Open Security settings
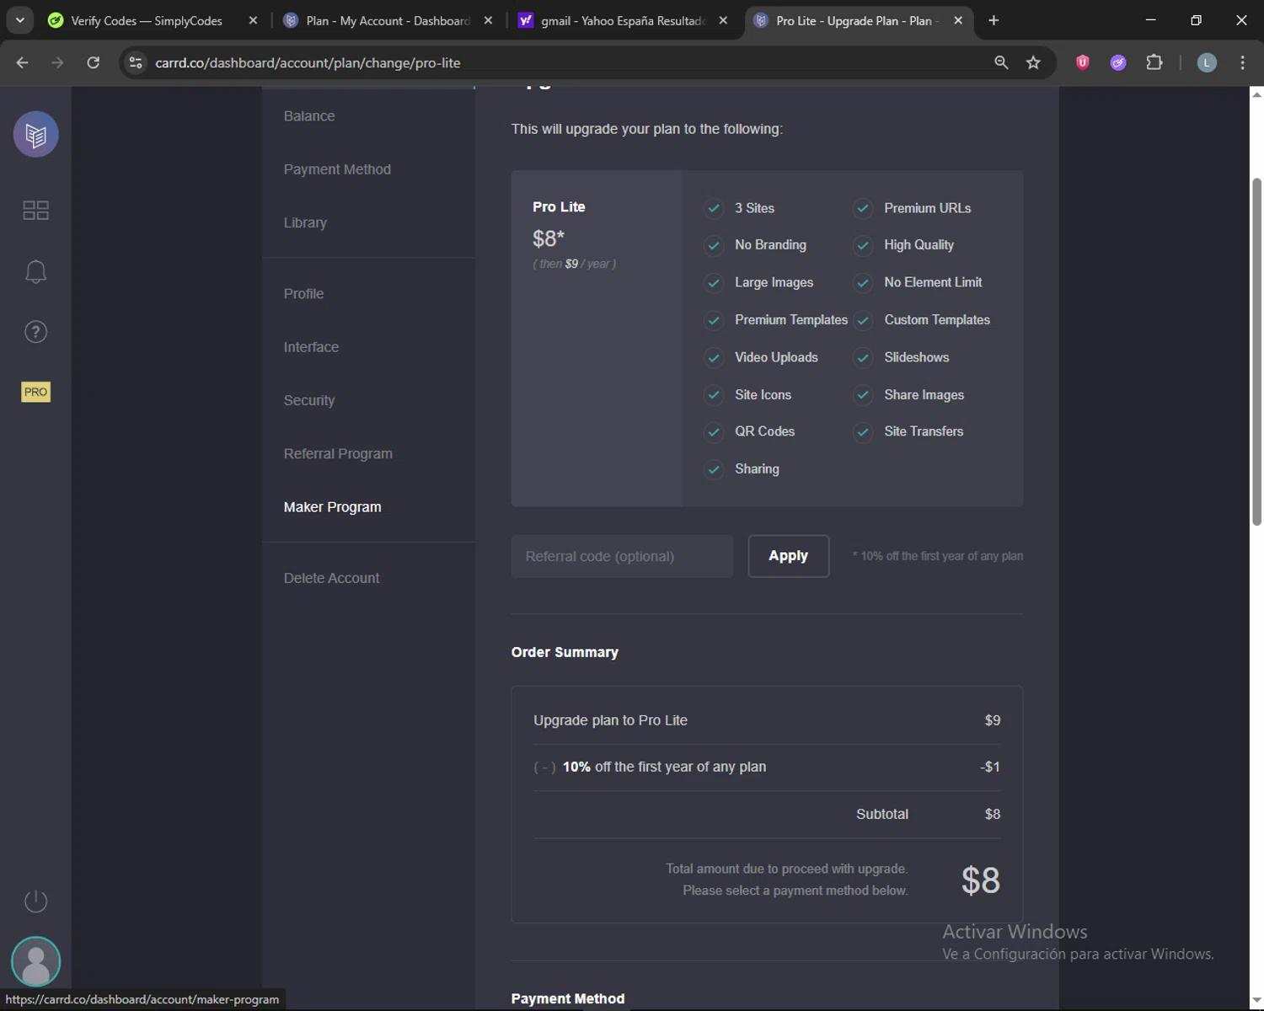 coord(309,400)
